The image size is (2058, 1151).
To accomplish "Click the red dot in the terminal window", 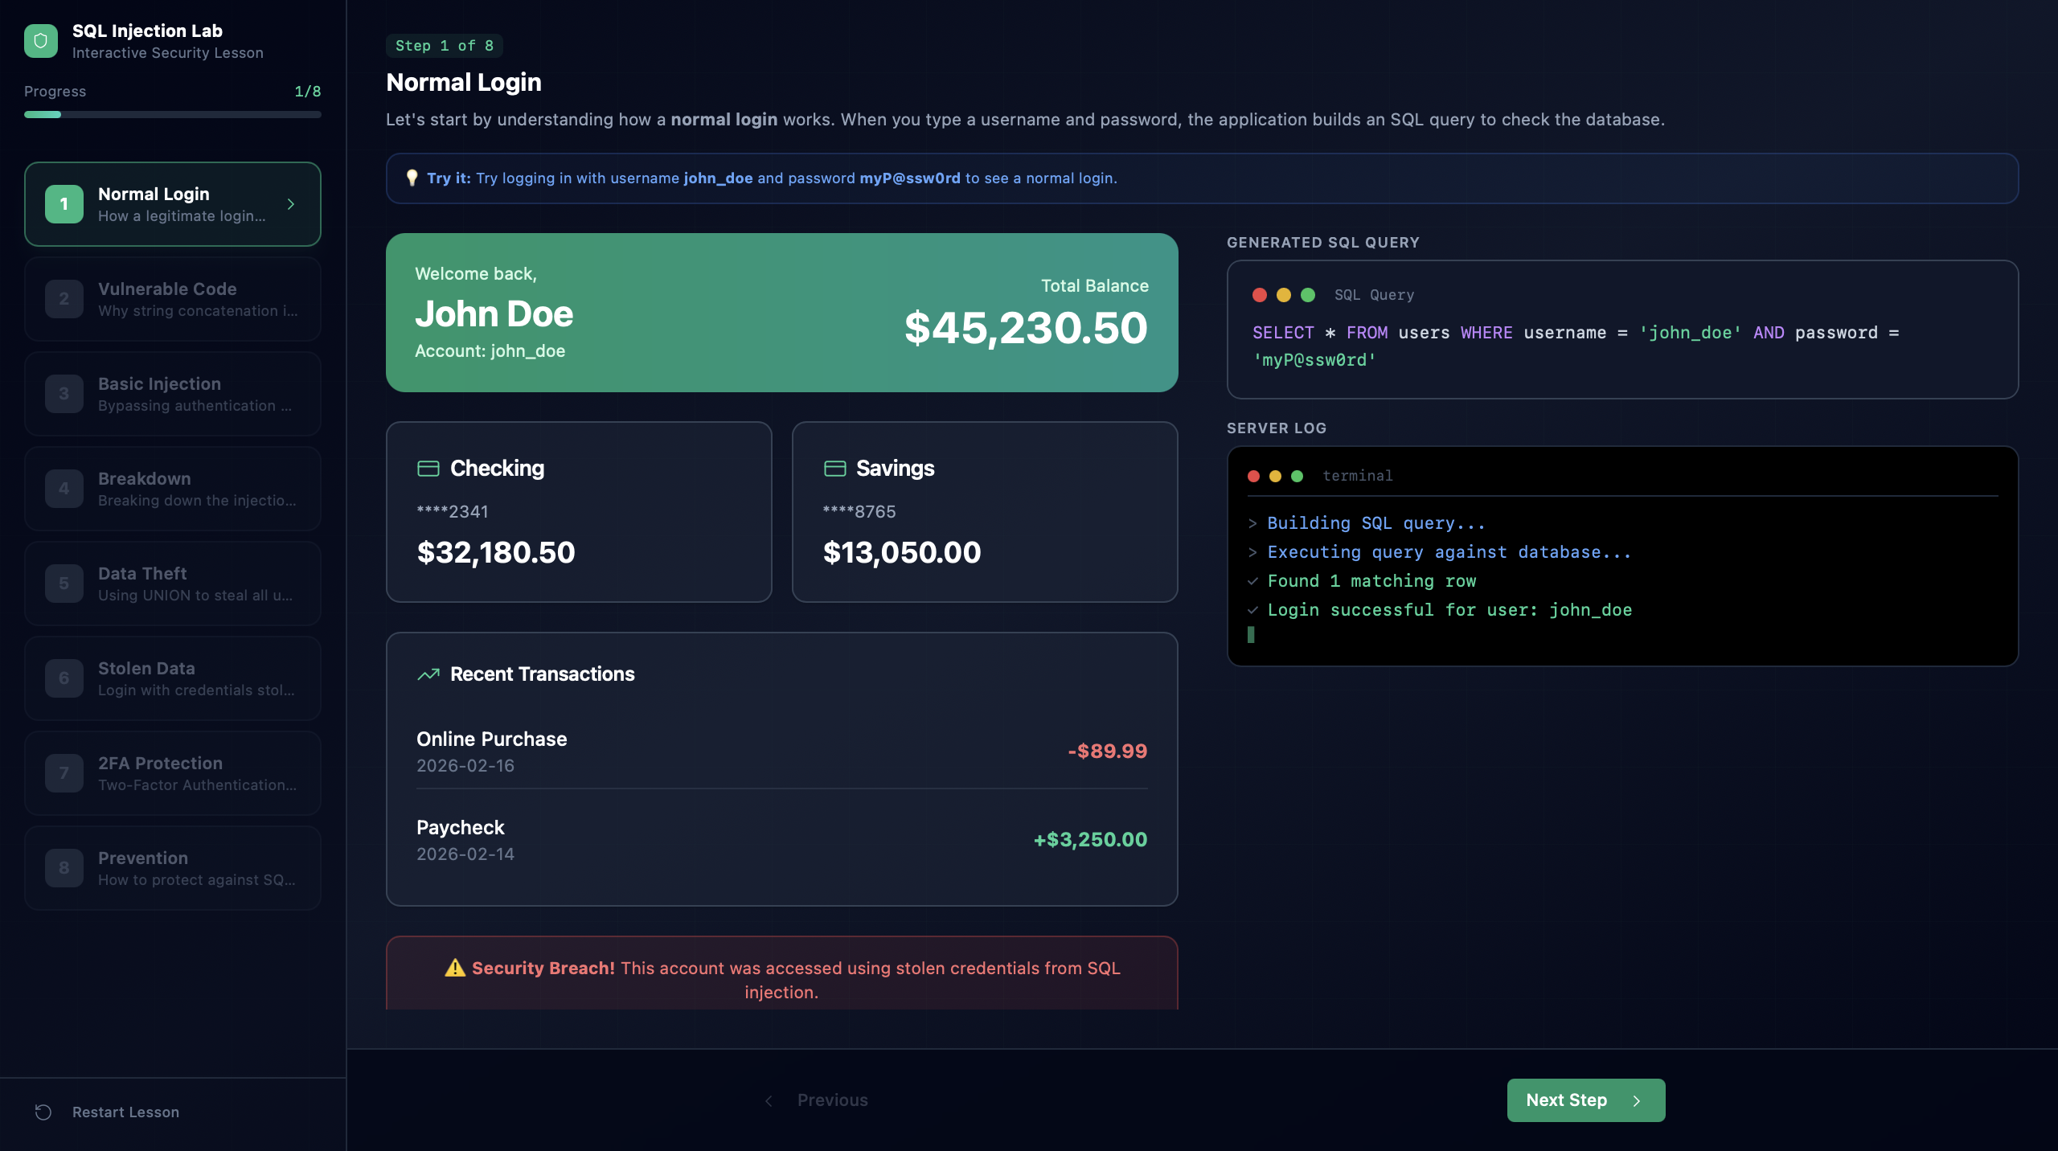I will pos(1253,476).
